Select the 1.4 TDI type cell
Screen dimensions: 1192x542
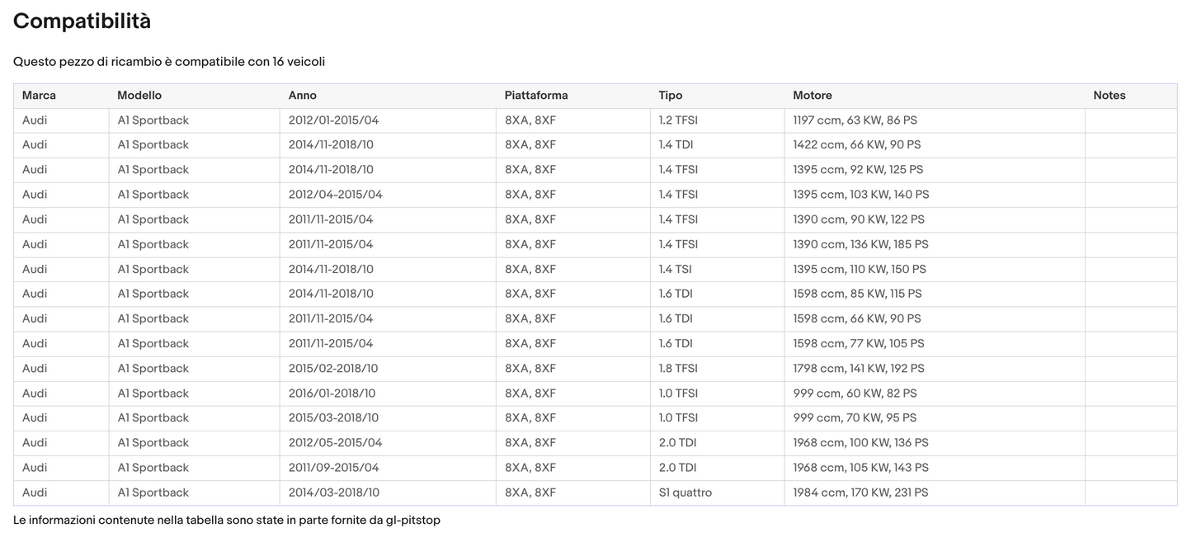point(674,145)
